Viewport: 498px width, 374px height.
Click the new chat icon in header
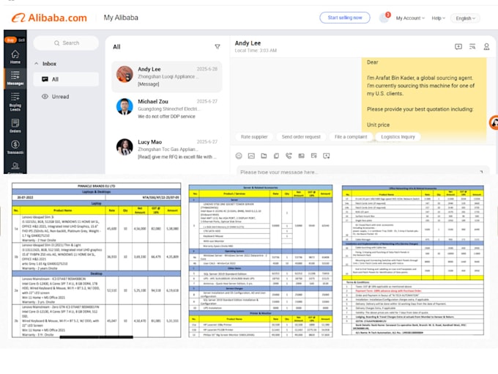click(458, 47)
